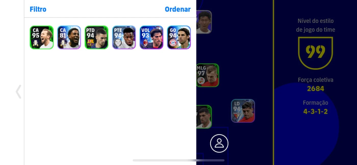The width and height of the screenshot is (357, 165).
Task: Select the partially hidden top pitch player
Action: click(x=204, y=22)
